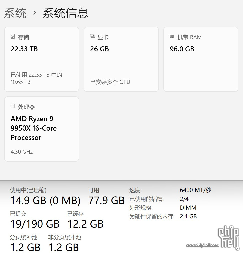Open the 处理器 card label
Image resolution: width=243 pixels, height=254 pixels.
tap(26, 107)
